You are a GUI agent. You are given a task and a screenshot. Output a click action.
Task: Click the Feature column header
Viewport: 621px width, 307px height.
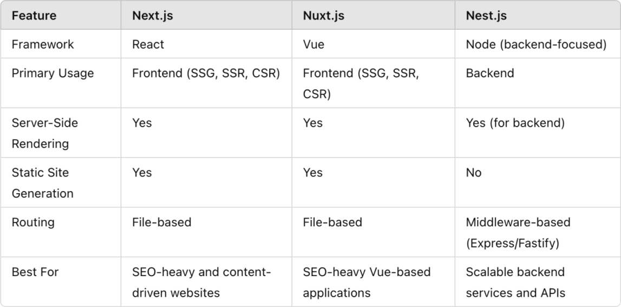(x=34, y=16)
